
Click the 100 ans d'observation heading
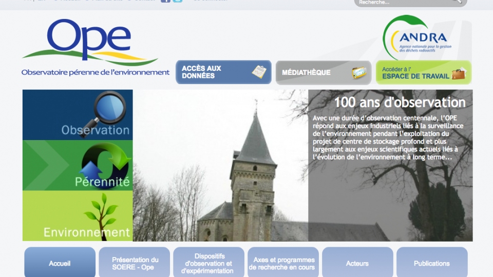[400, 103]
